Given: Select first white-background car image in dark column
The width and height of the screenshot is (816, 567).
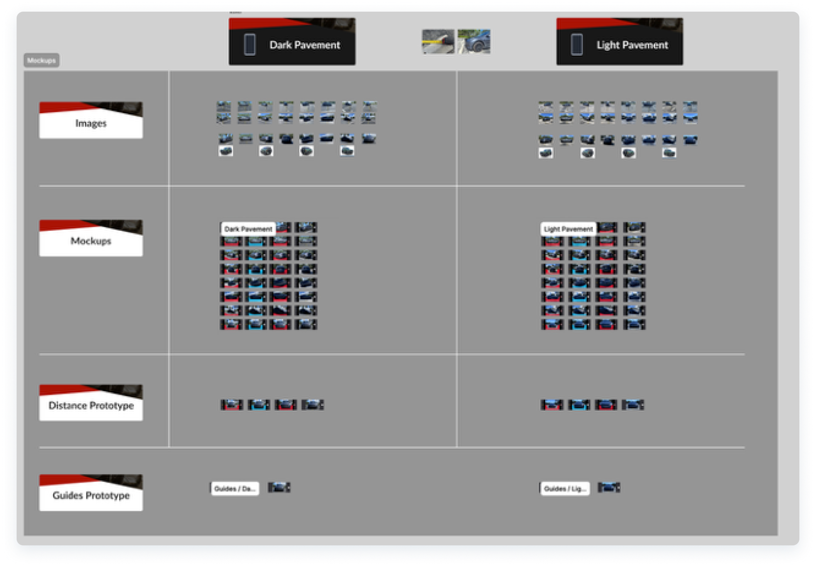Looking at the screenshot, I should point(226,151).
